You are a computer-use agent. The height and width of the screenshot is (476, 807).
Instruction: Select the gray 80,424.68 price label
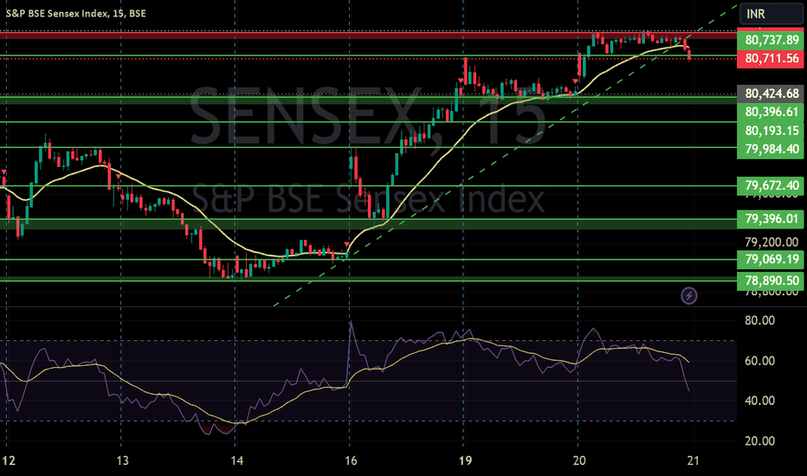pos(771,93)
